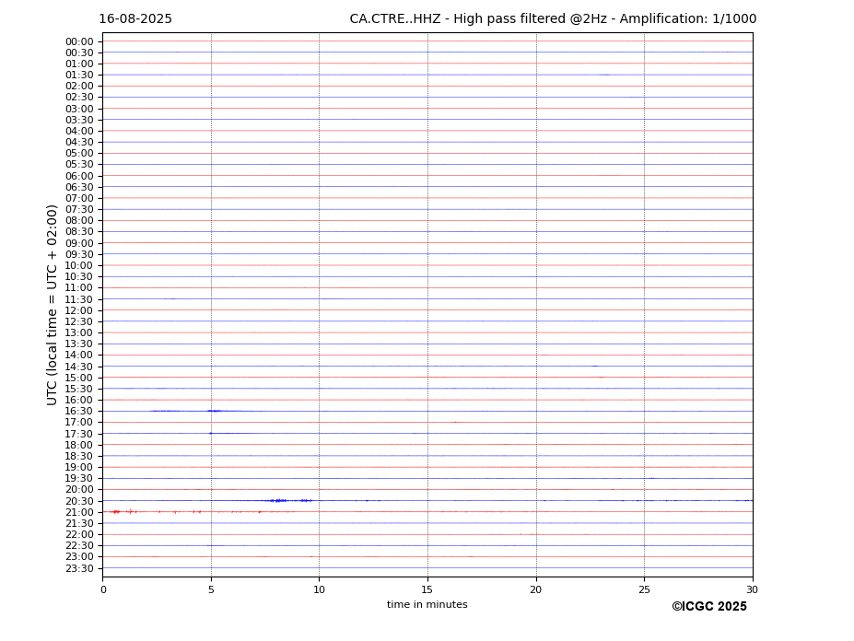This screenshot has height=641, width=854.
Task: Select the 04:30 time row label
Action: (79, 142)
